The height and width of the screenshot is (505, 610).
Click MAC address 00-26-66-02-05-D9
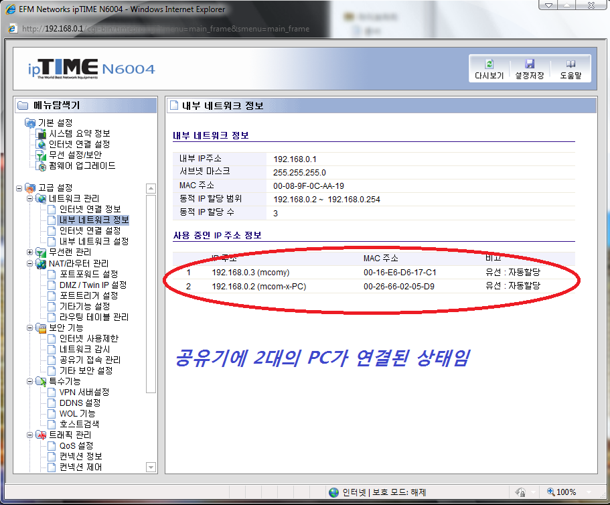point(399,287)
